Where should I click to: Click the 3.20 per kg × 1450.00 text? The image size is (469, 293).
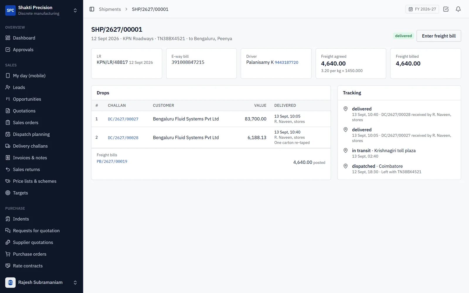(342, 71)
